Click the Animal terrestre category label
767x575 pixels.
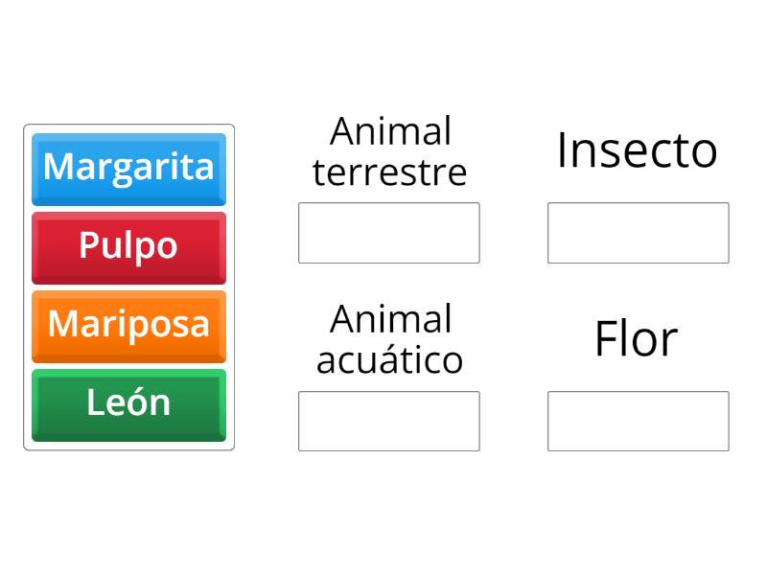(388, 151)
